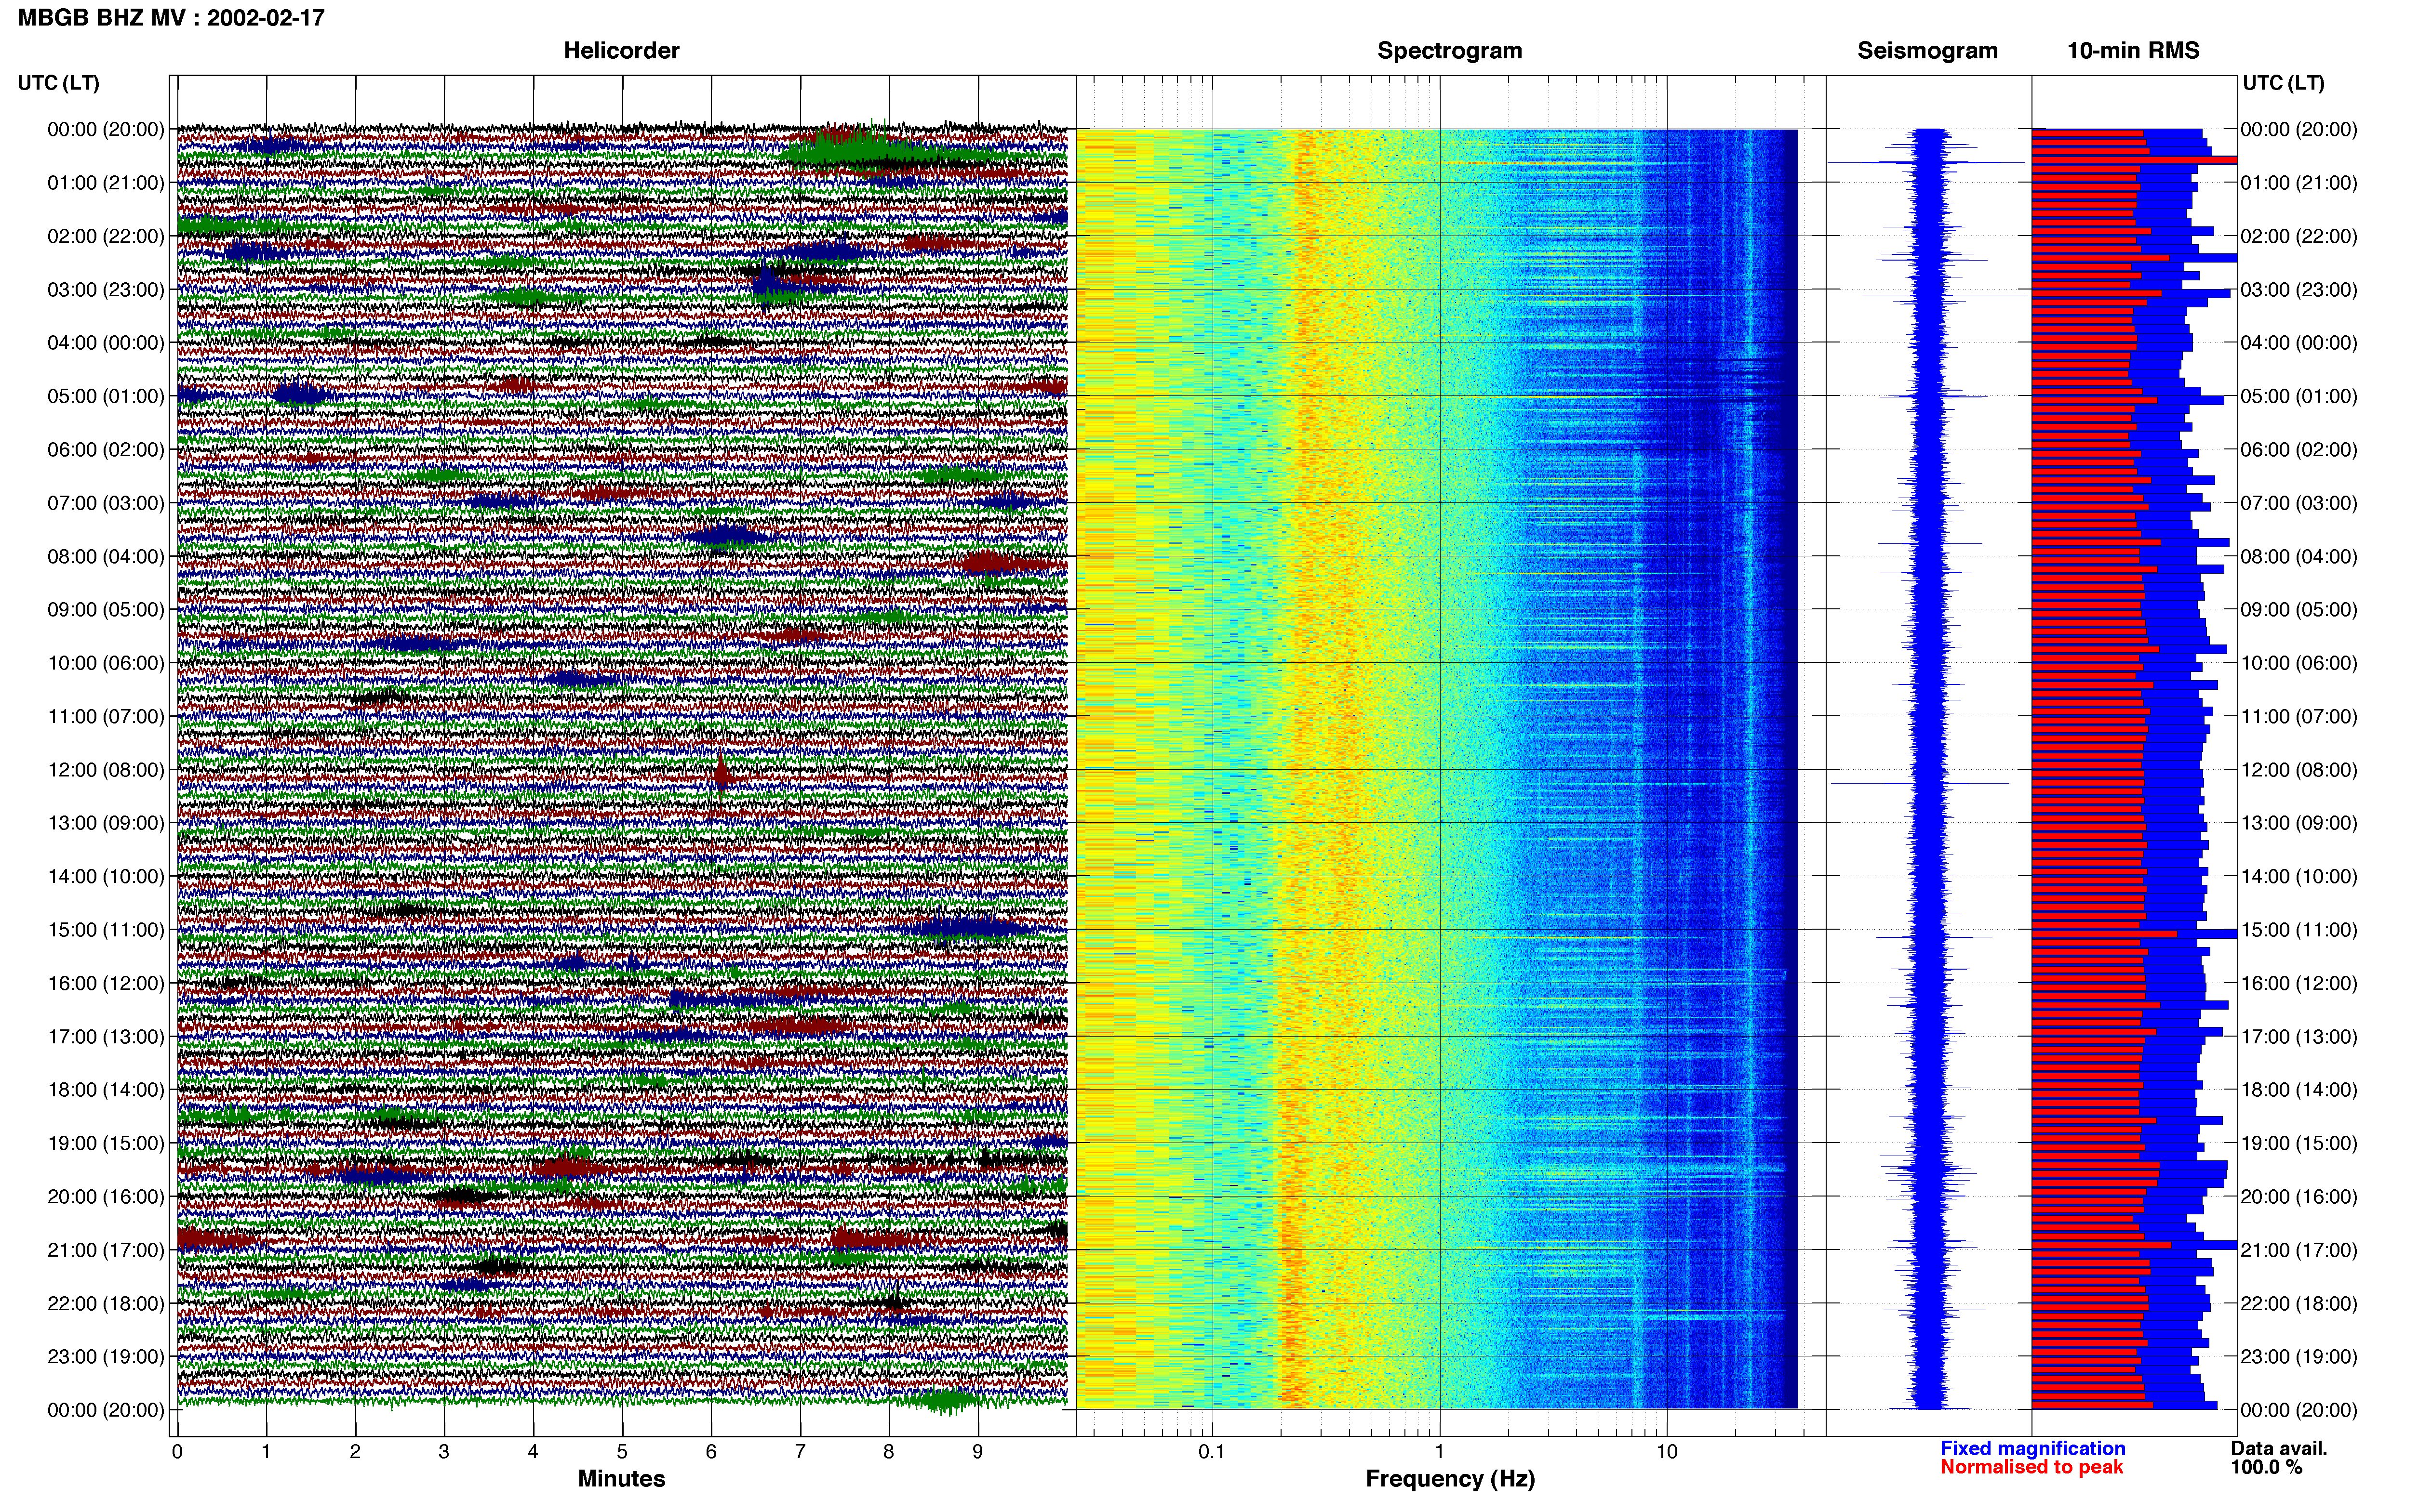Select left time label '17:00 (13:00)'

pyautogui.click(x=106, y=1036)
